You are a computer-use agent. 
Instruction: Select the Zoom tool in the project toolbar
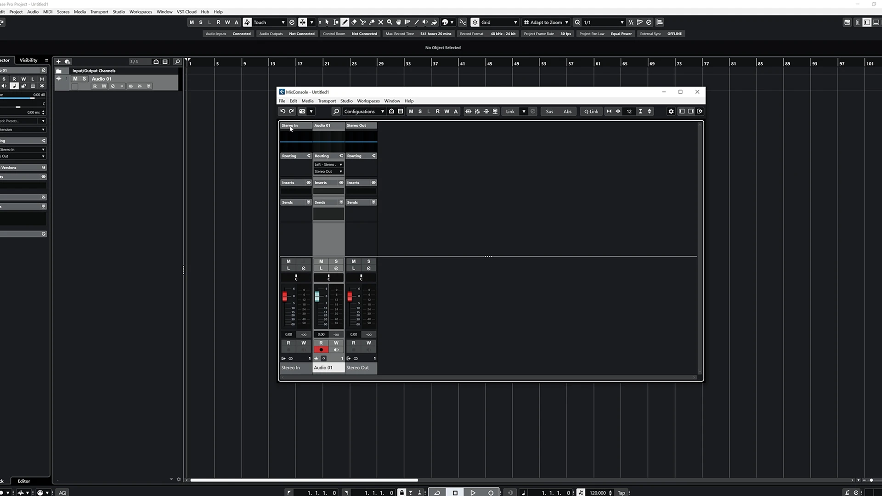[390, 22]
